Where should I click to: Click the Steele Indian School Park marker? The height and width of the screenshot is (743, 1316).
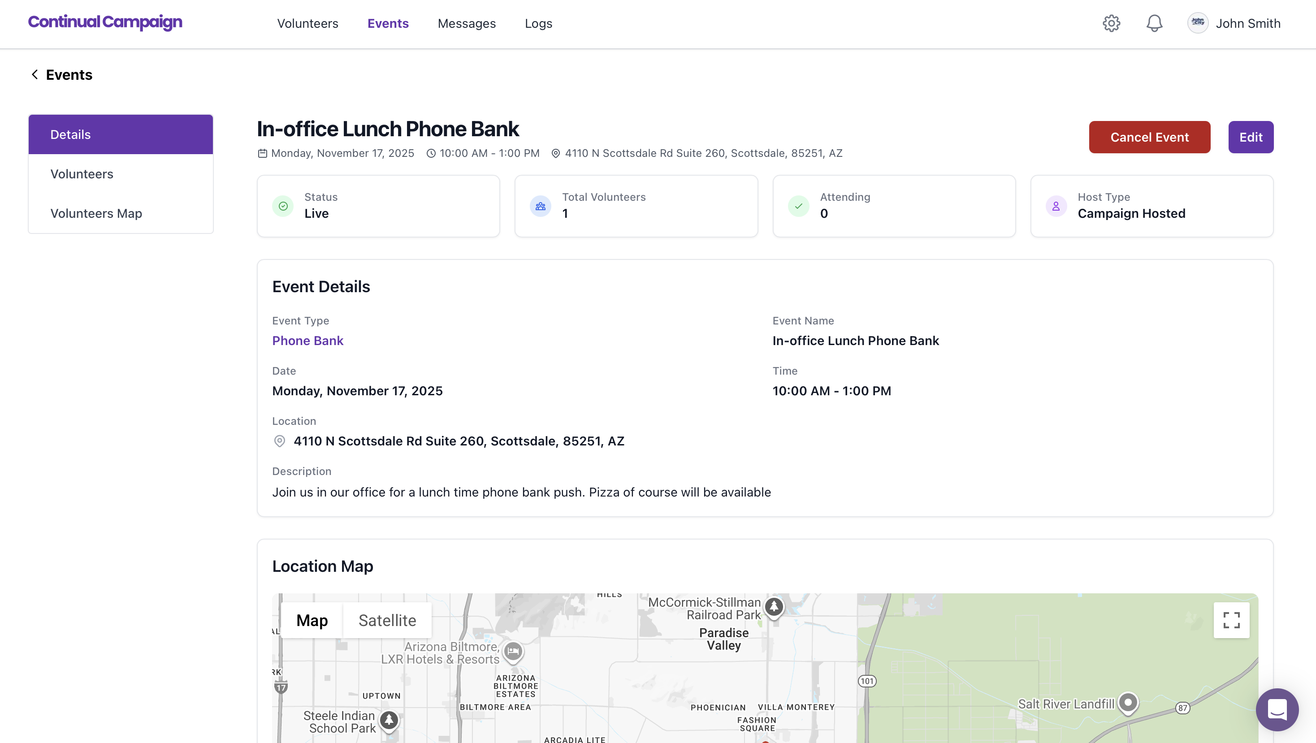click(x=389, y=720)
